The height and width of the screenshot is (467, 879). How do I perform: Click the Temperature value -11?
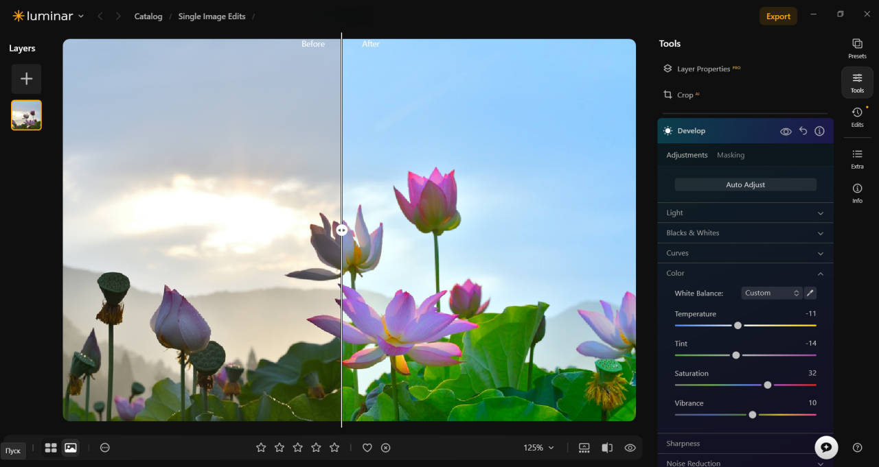pyautogui.click(x=810, y=313)
